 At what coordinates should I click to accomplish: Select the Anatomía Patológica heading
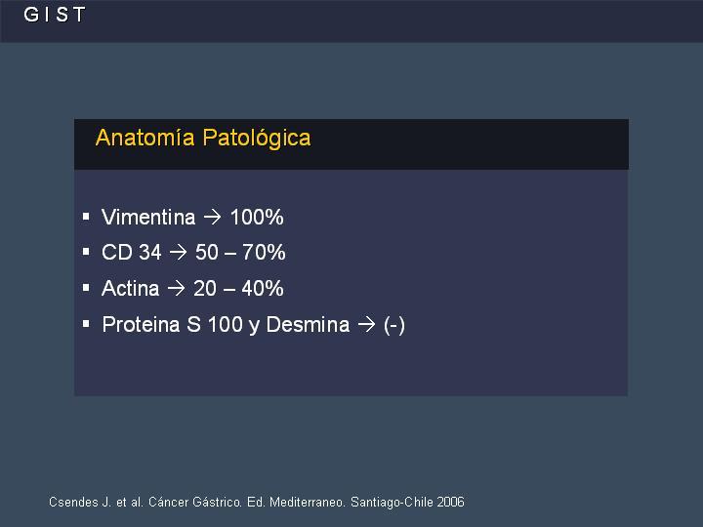(x=203, y=138)
